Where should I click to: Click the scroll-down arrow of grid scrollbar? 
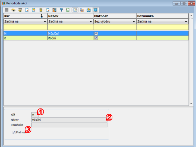191,104
